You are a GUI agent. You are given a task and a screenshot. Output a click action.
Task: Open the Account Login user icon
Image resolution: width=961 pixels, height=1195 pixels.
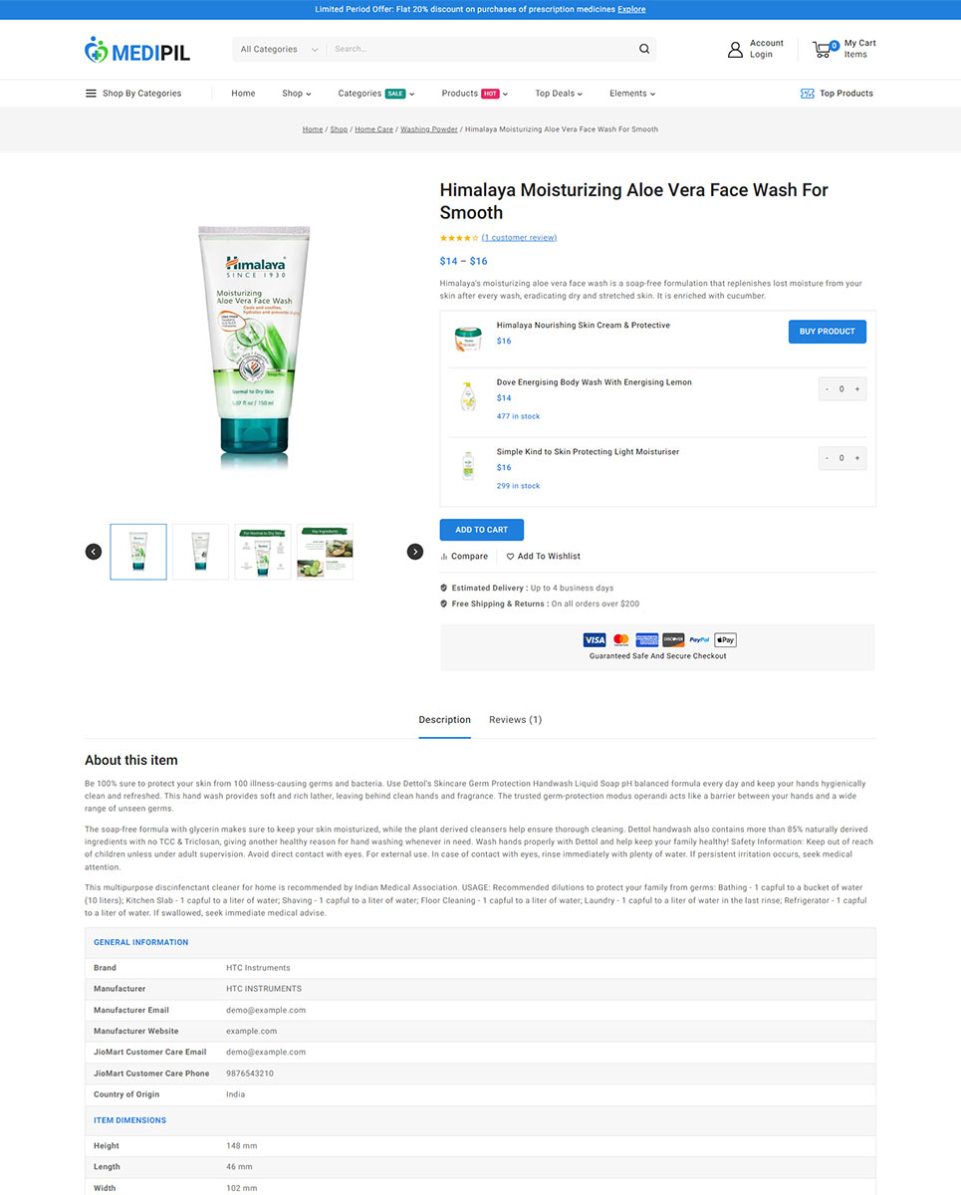[x=735, y=49]
